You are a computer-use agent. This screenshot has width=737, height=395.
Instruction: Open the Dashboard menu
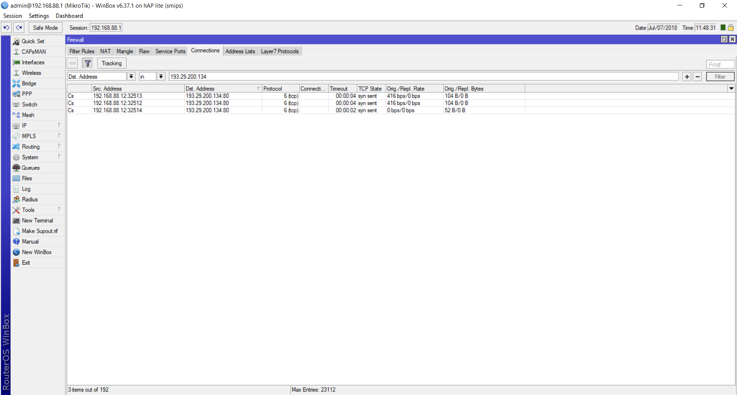pos(69,16)
